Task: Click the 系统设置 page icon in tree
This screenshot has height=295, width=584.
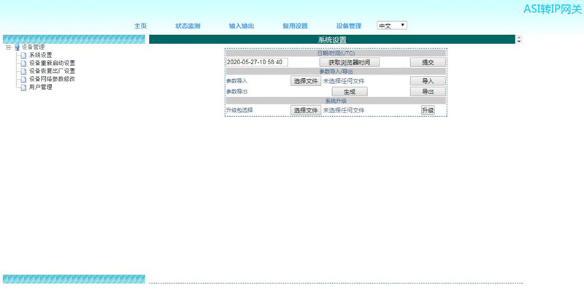Action: 23,55
